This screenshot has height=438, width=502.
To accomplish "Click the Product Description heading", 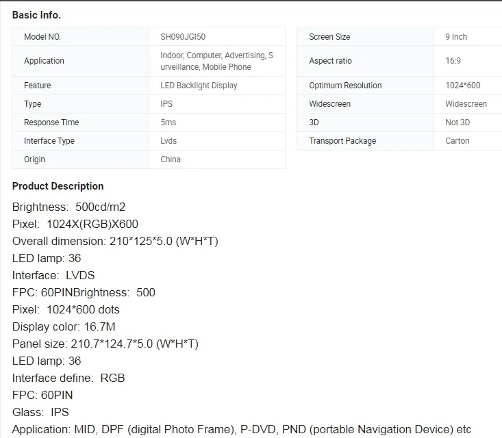I will (58, 186).
